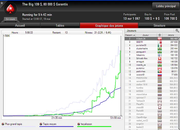Click the 5 h 09 min axis marker
Viewport: 180px width, 130px height.
(x=116, y=118)
